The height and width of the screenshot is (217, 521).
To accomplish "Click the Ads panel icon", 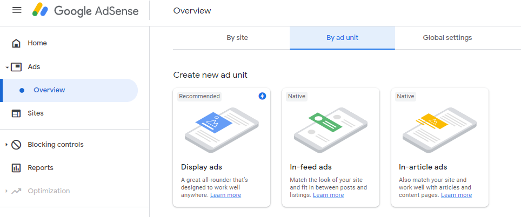I will point(16,67).
